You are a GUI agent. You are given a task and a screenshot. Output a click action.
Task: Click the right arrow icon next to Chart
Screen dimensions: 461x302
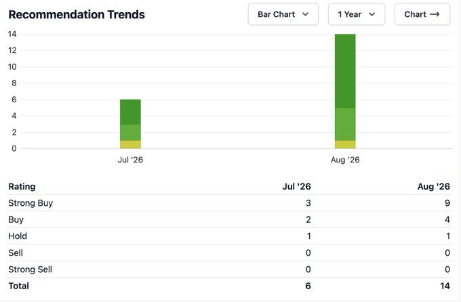pos(435,14)
